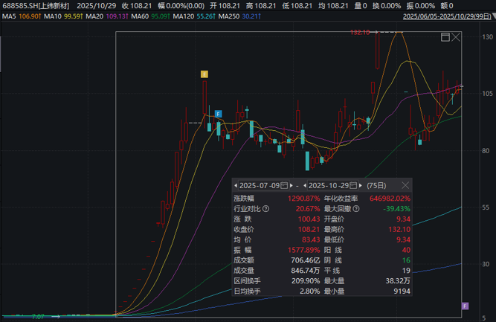Viewport: 496px width, 322px height.
Task: Step end date back with left arrow
Action: (305, 184)
